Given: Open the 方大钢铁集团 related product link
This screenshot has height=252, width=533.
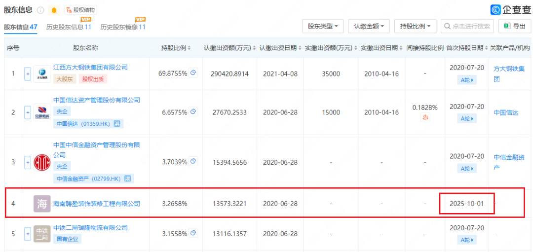Looking at the screenshot, I should [509, 73].
